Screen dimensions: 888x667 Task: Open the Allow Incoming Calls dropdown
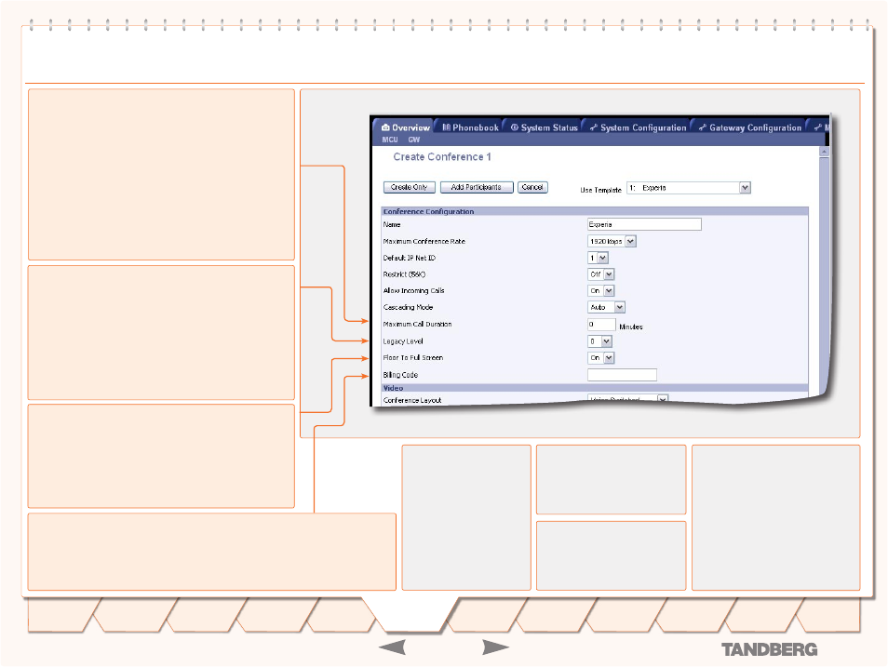pos(601,290)
